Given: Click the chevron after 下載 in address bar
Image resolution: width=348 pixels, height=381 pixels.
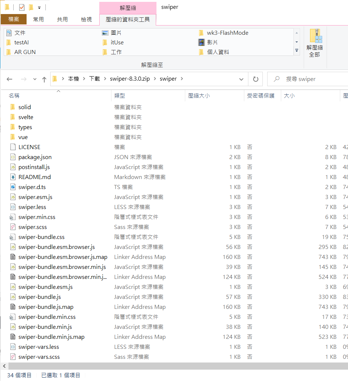Looking at the screenshot, I should click(105, 79).
